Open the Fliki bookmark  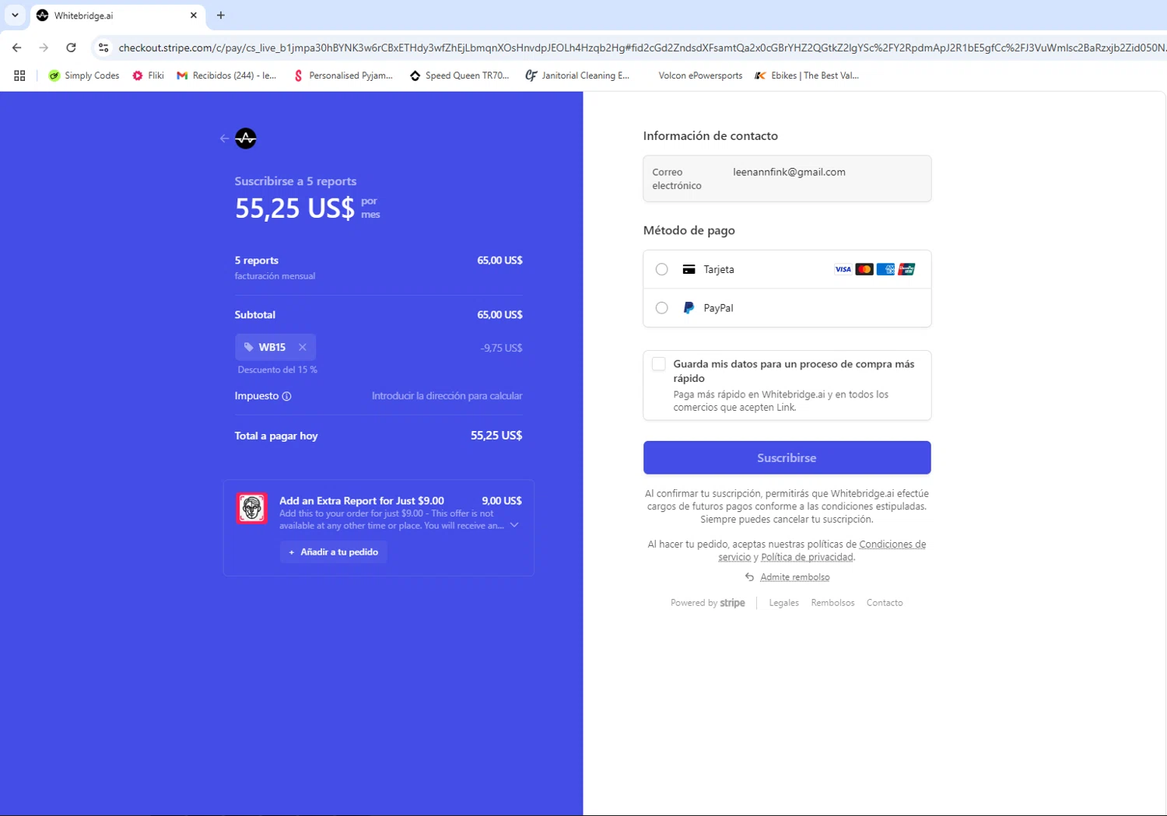(x=148, y=75)
